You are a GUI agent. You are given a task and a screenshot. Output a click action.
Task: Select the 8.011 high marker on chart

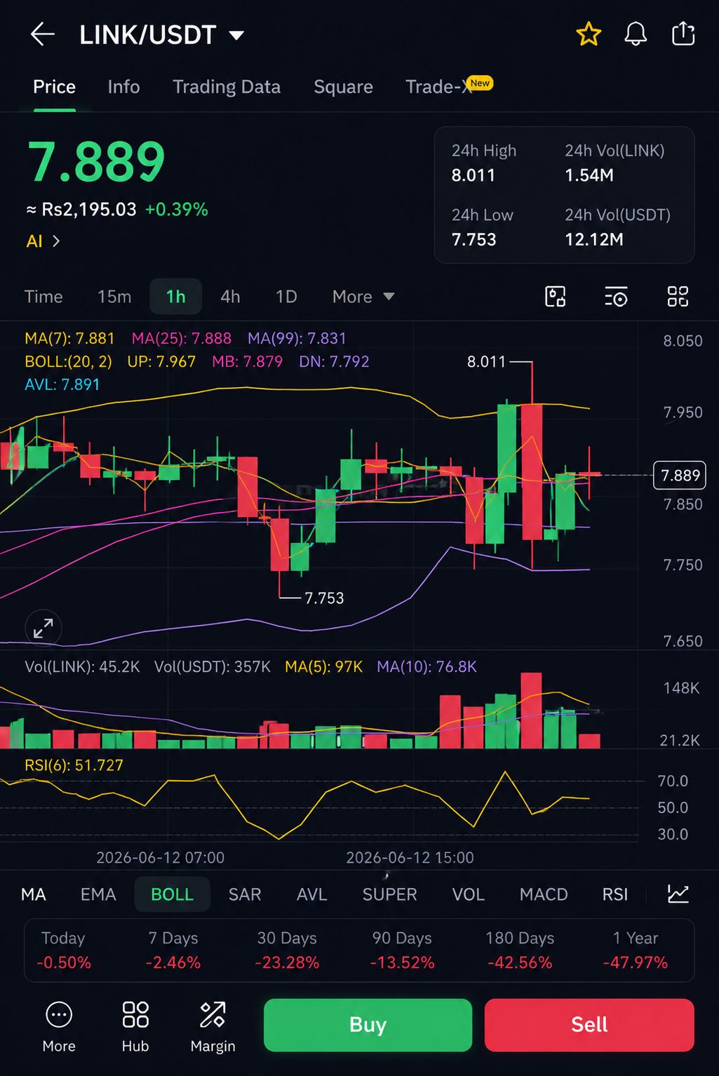486,362
